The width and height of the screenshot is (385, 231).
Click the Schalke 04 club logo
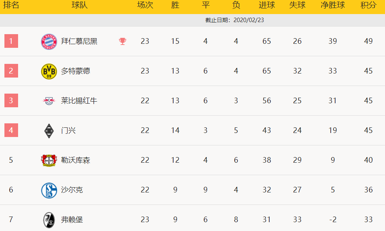pos(49,190)
